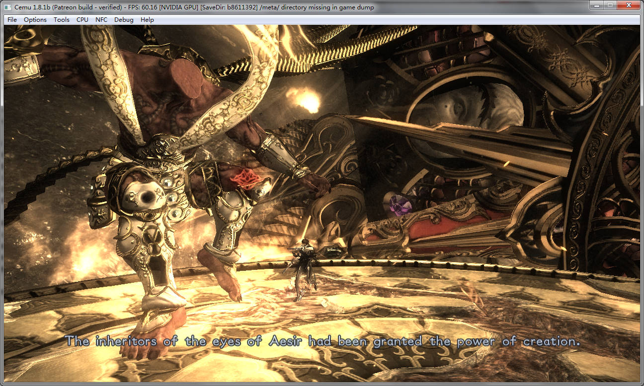Screen dimensions: 644x386
Task: Click the bright glowing orb of light
Action: (309, 102)
